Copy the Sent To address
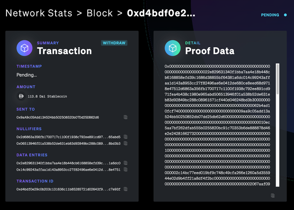The height and width of the screenshot is (210, 294). point(125,117)
